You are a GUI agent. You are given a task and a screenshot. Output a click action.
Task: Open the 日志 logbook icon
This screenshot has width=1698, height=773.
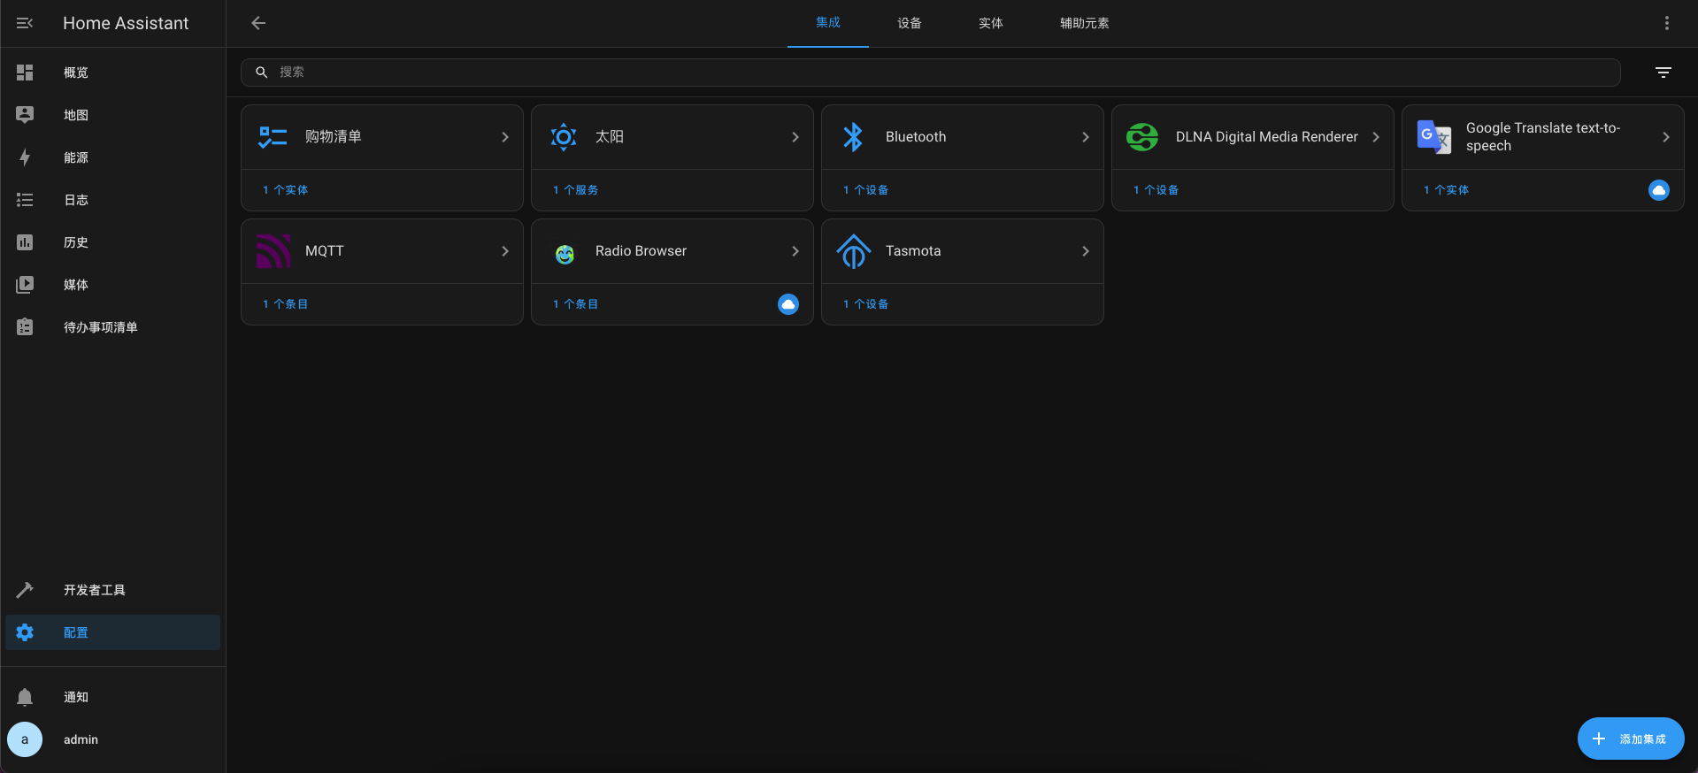[25, 200]
